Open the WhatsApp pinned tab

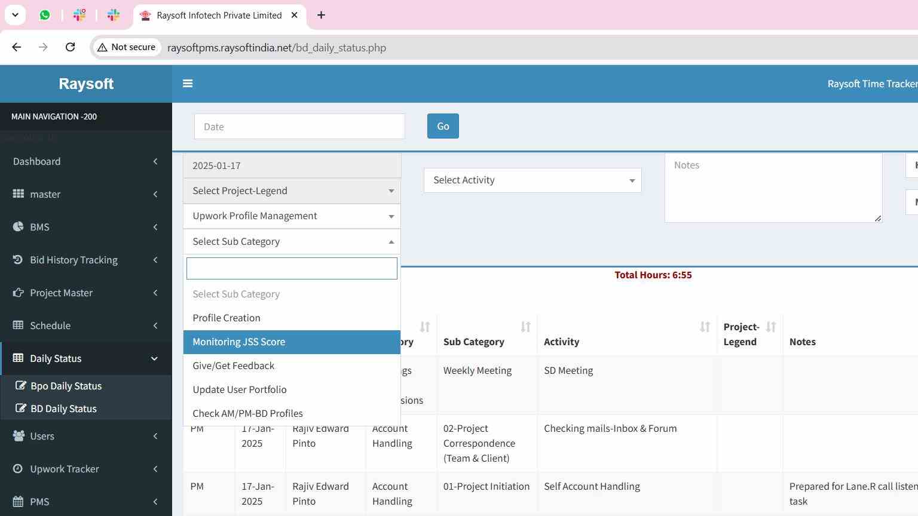coord(45,15)
